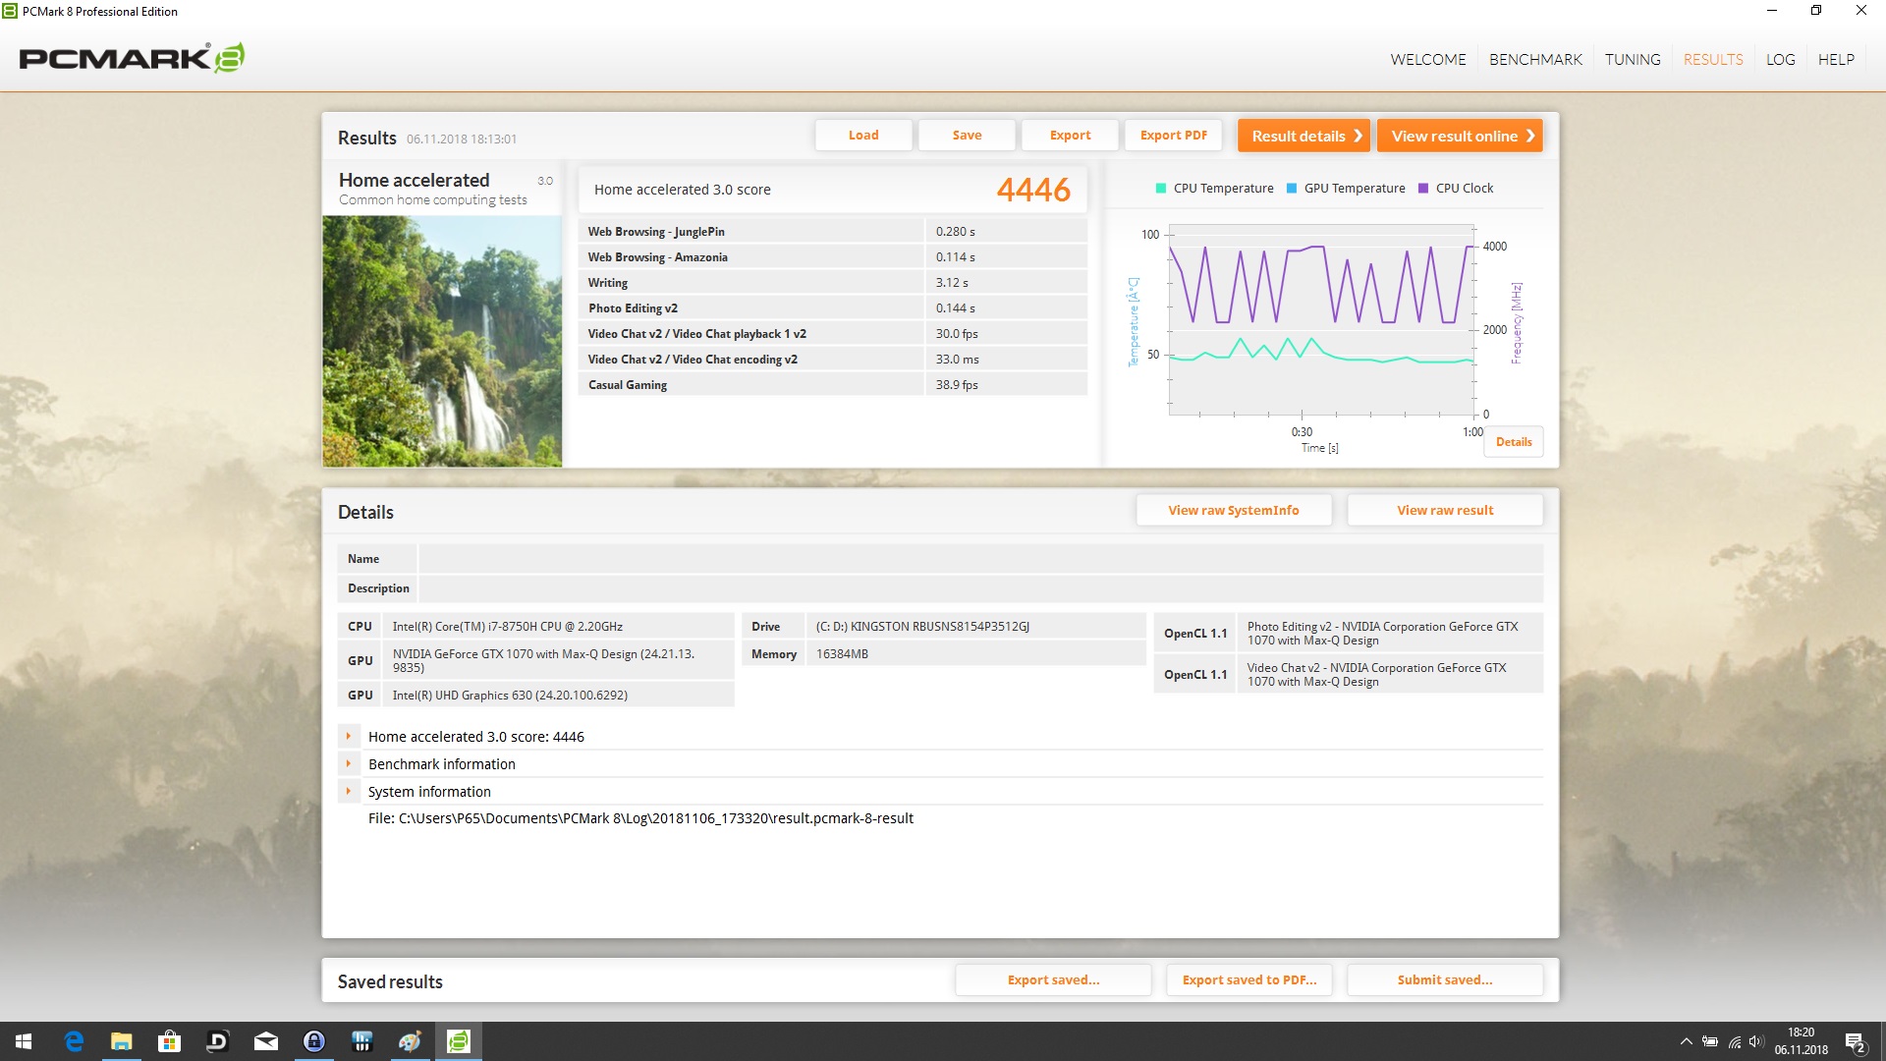Click the waterfall benchmark thumbnail
Image resolution: width=1886 pixels, height=1061 pixels.
442,341
